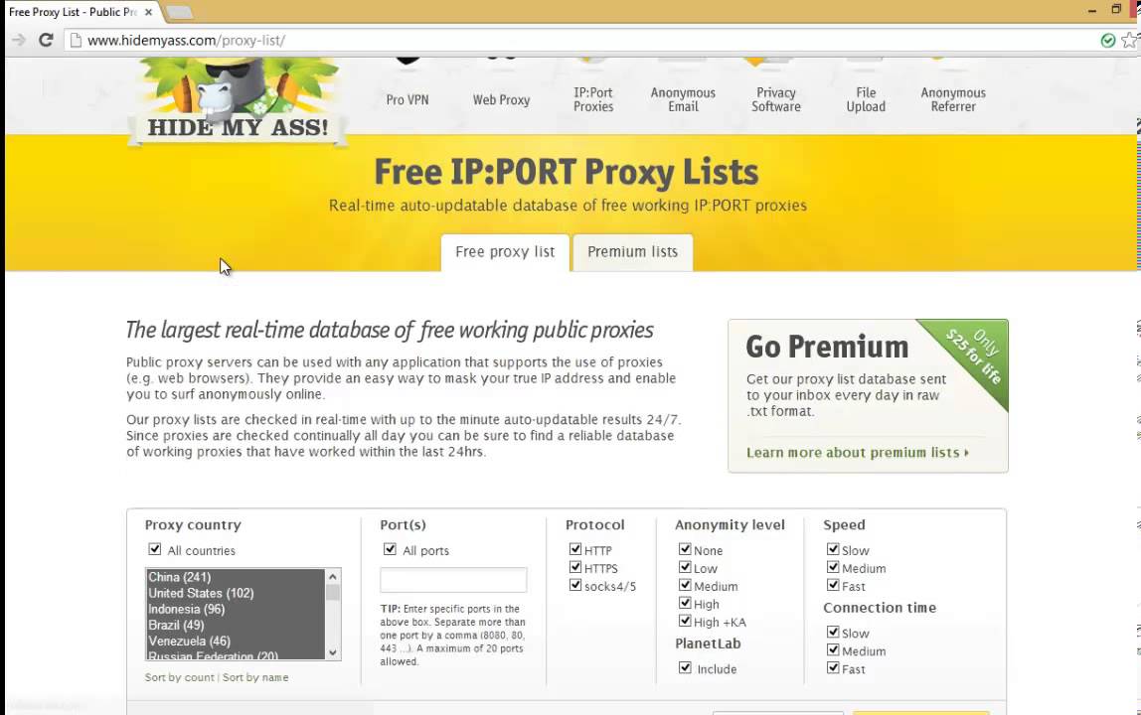Toggle Speed Slow checkbox

pos(833,549)
